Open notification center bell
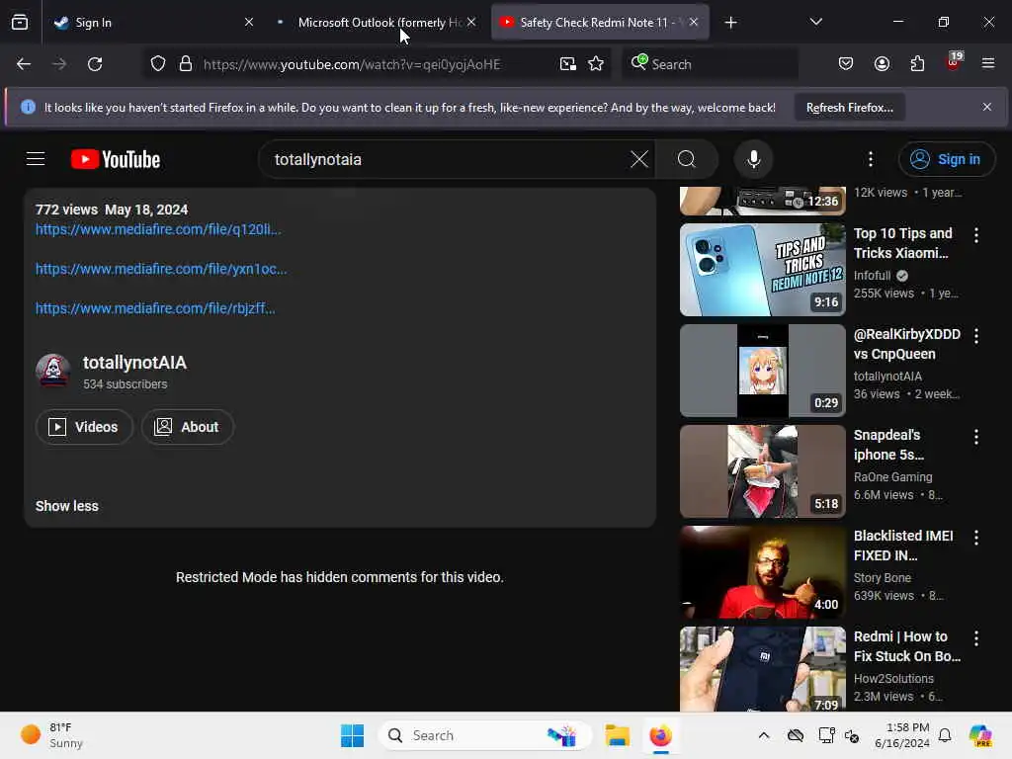 (x=945, y=735)
